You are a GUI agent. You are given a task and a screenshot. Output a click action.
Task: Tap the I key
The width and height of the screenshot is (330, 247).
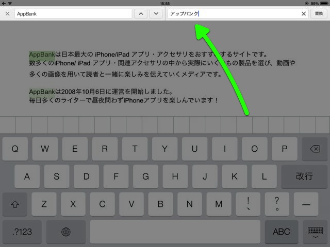pyautogui.click(x=225, y=149)
